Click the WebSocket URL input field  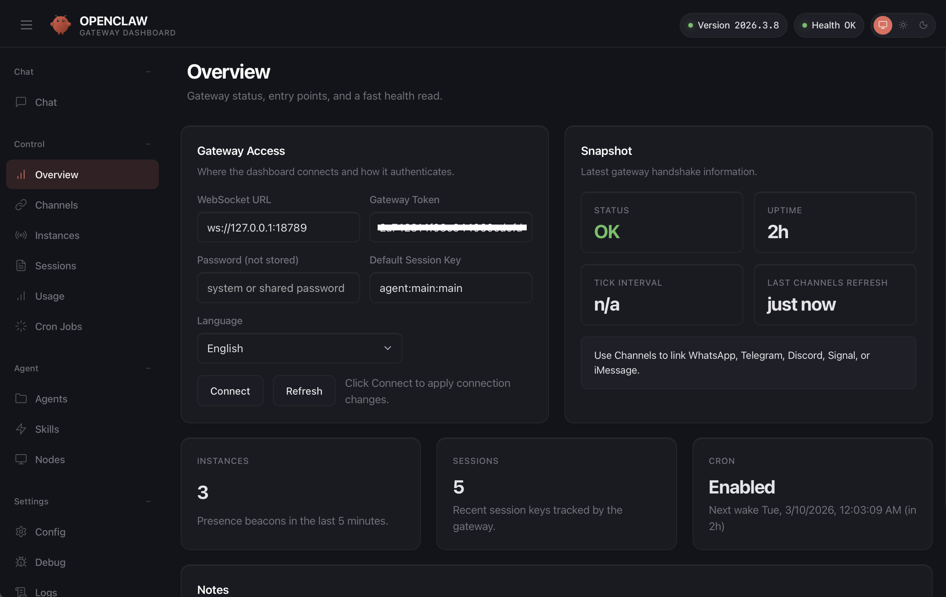point(278,227)
